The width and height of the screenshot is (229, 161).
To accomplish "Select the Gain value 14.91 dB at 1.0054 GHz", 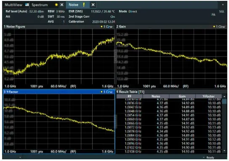I will pyautogui.click(x=188, y=115).
